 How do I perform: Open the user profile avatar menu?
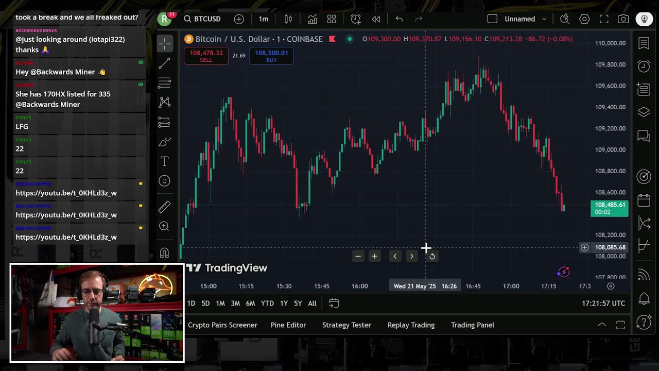(165, 19)
